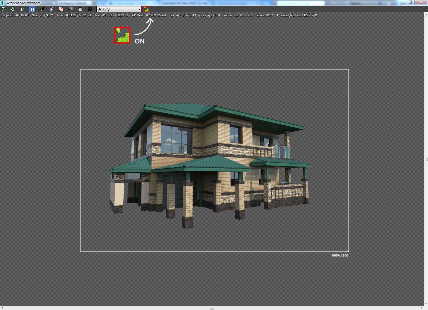Click the vertical scrollbar up arrow
428x310 pixels.
[x=426, y=14]
